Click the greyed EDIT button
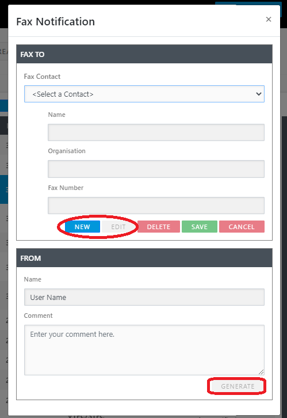 click(118, 227)
